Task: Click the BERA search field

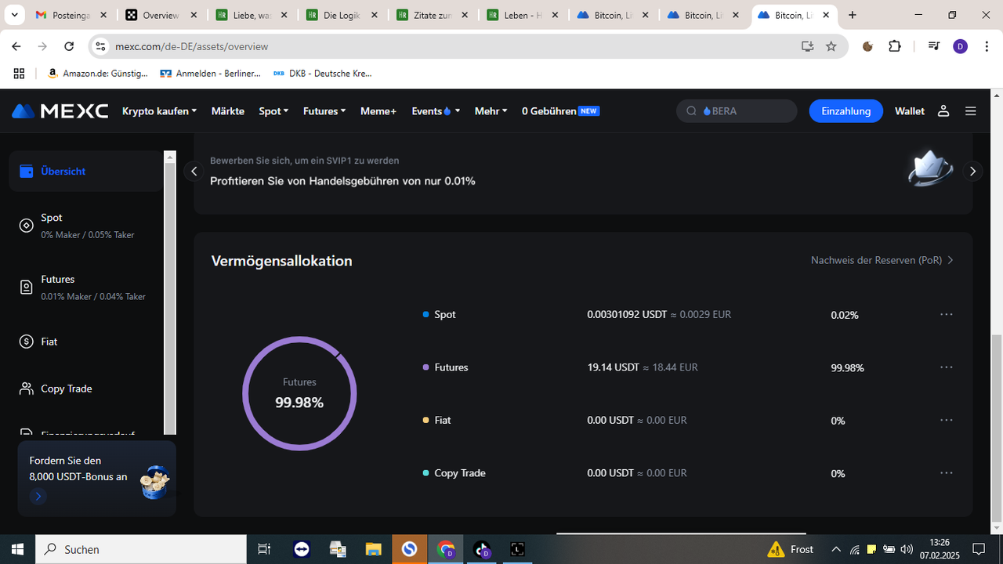Action: tap(737, 111)
